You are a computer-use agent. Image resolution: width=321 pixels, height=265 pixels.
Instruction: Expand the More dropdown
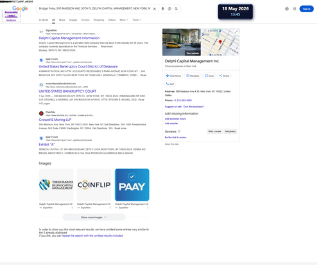click(x=124, y=20)
